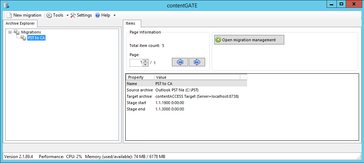364x163 pixels.
Task: Open Settings from the toolbar
Action: pos(81,15)
